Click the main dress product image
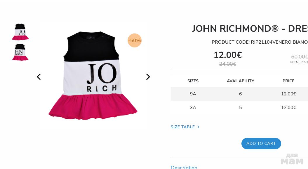Image resolution: width=308 pixels, height=169 pixels. point(93,76)
